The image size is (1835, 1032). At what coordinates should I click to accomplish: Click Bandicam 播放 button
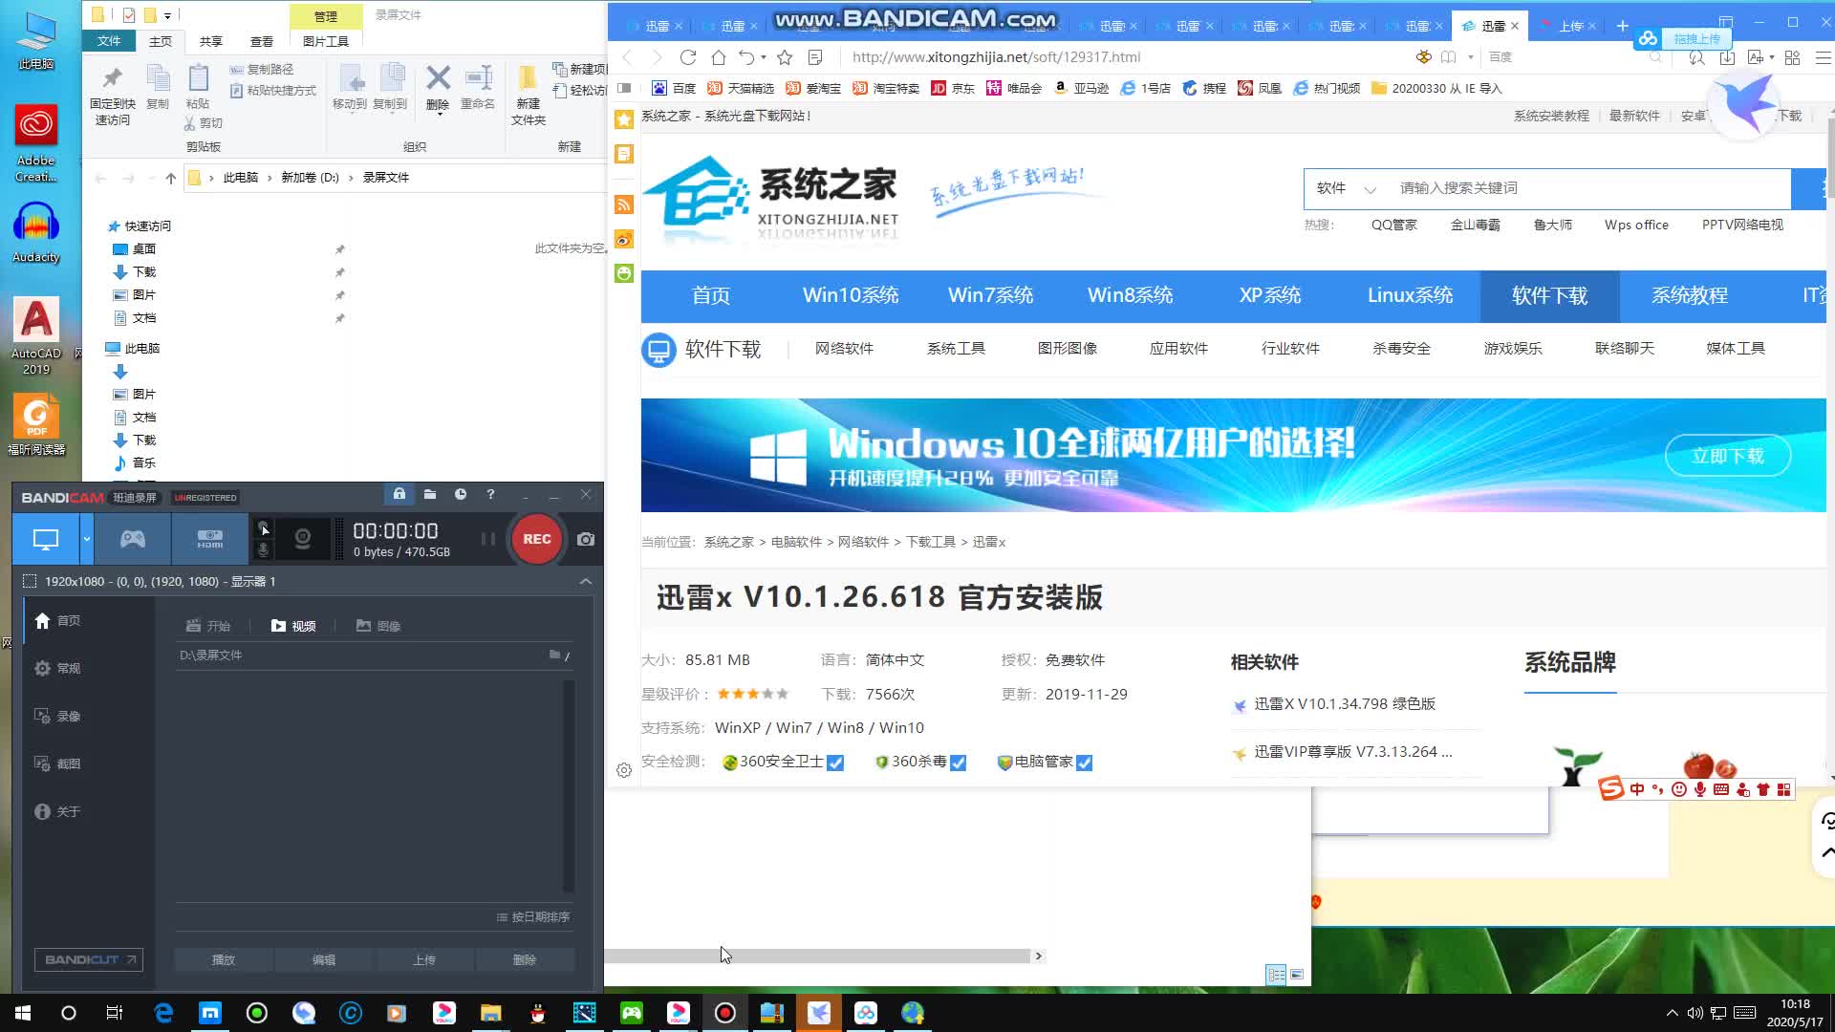pyautogui.click(x=224, y=959)
